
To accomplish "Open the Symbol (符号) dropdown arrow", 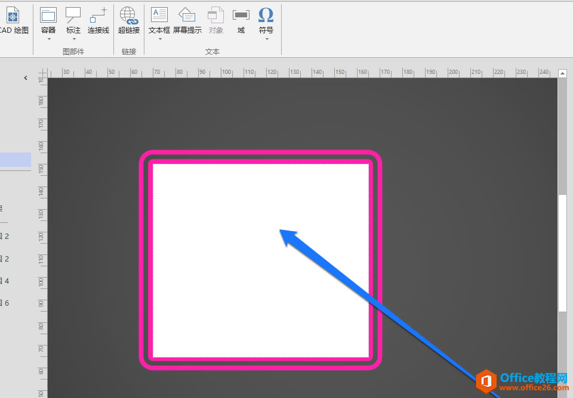I will pyautogui.click(x=266, y=39).
